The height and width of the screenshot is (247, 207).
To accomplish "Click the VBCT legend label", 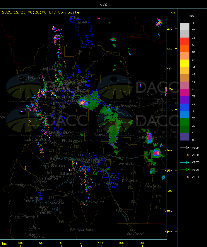I will 195,163.
